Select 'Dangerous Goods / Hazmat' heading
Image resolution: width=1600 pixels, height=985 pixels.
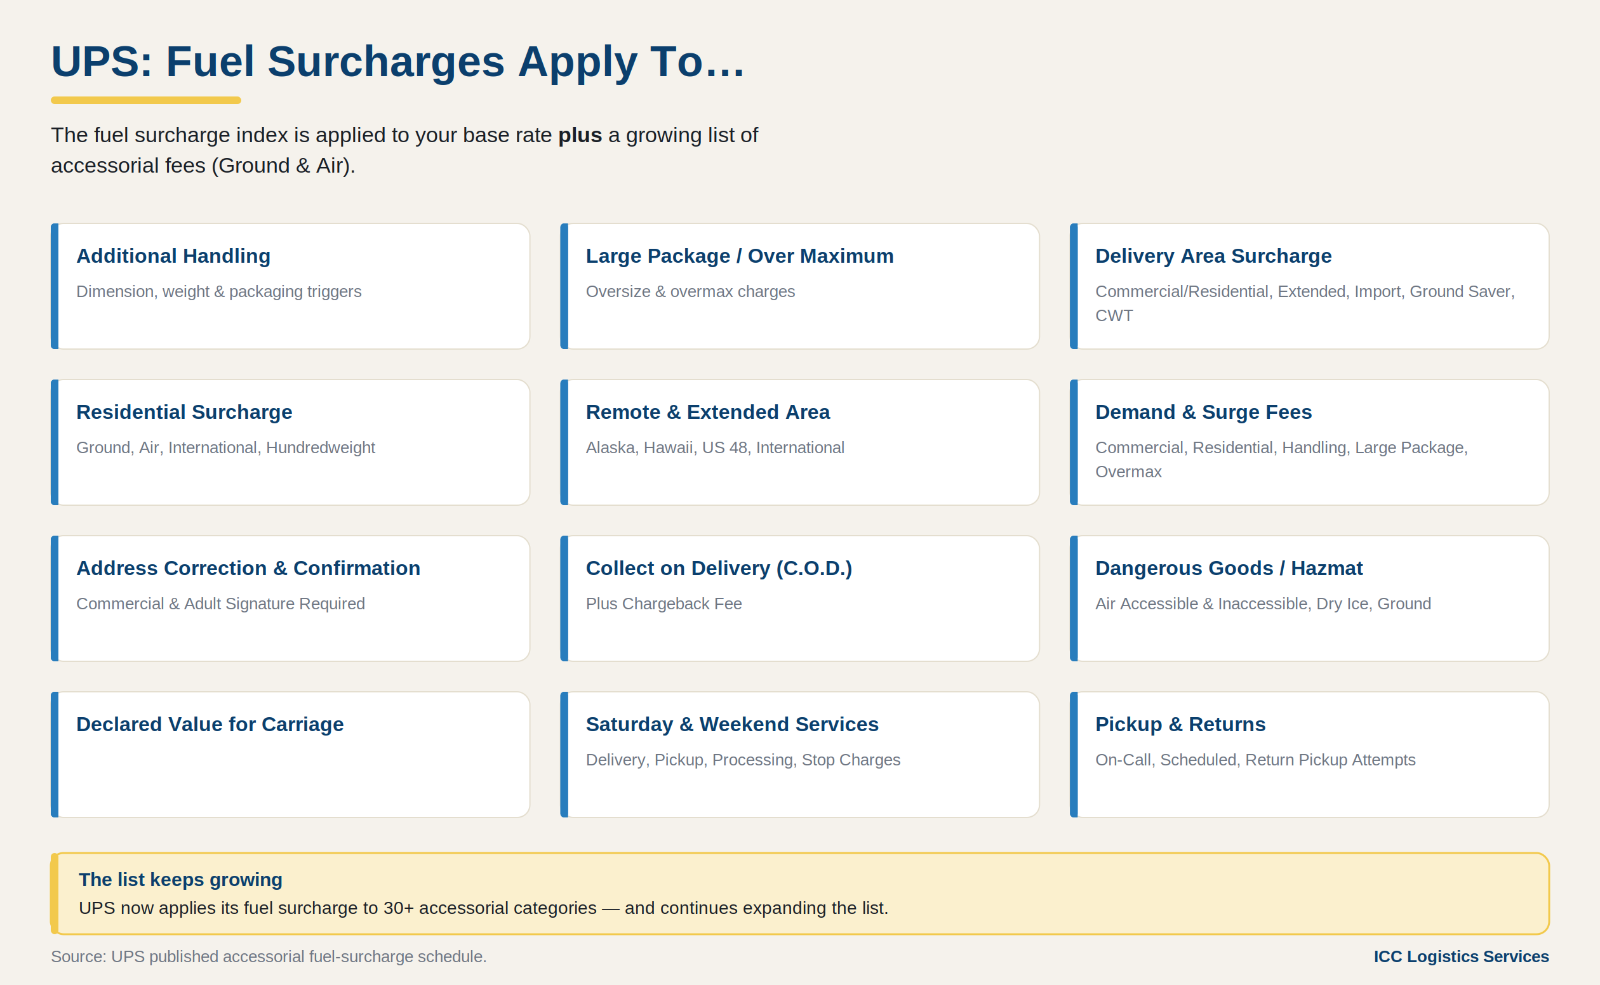click(x=1229, y=568)
